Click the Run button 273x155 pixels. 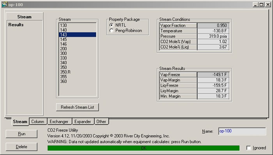tap(21, 134)
